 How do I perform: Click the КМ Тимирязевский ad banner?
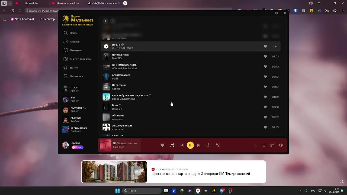(x=173, y=172)
